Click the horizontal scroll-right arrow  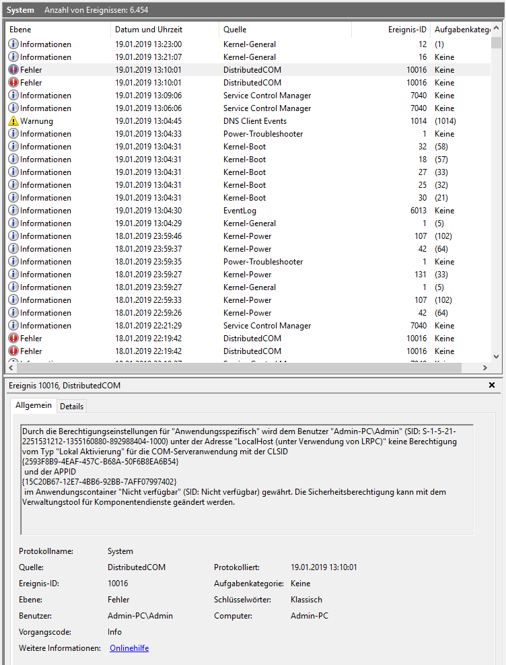click(x=484, y=367)
